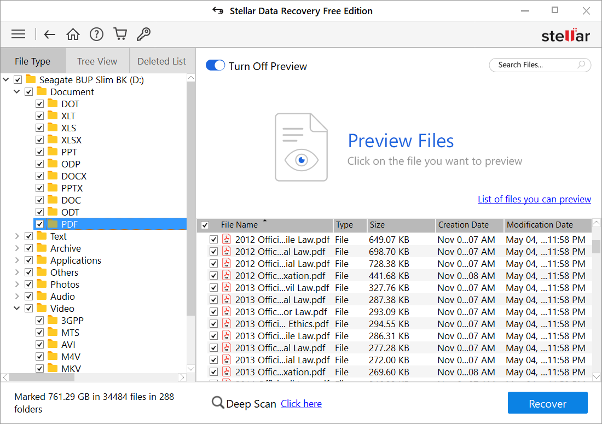Click the file list vertical scrollbar thumb

click(596, 246)
